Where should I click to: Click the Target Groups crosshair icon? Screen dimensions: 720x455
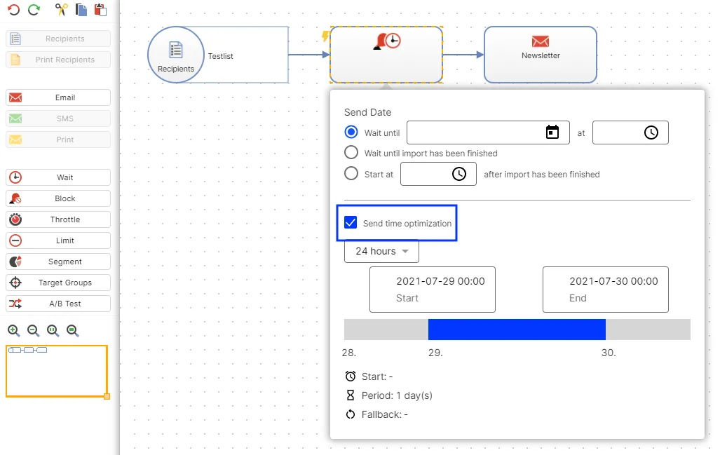(15, 283)
